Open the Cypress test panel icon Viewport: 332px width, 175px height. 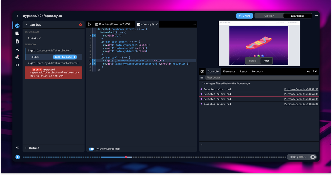click(17, 26)
